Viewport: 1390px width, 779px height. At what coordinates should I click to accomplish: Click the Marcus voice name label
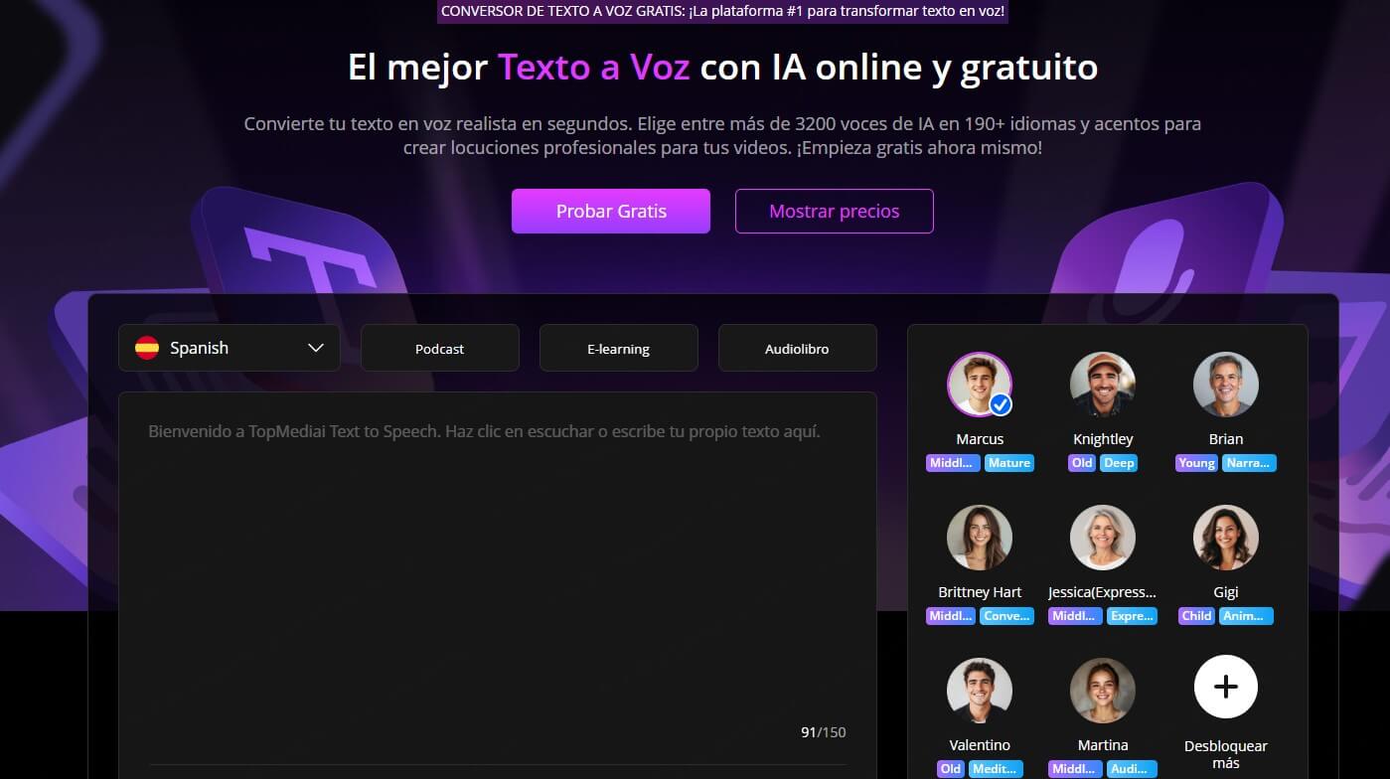coord(980,439)
